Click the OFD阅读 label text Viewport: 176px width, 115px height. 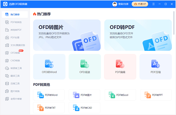coord(85,72)
